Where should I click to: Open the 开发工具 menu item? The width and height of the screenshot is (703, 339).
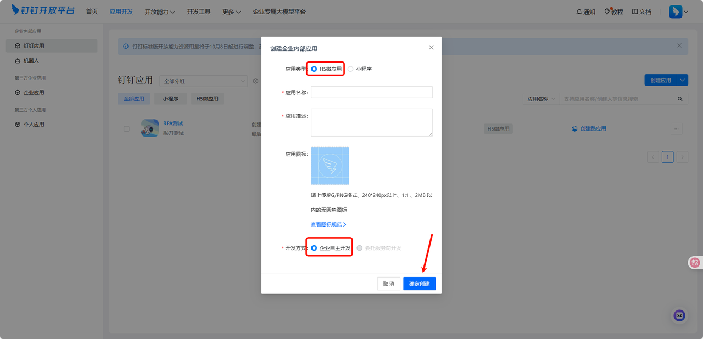(198, 11)
